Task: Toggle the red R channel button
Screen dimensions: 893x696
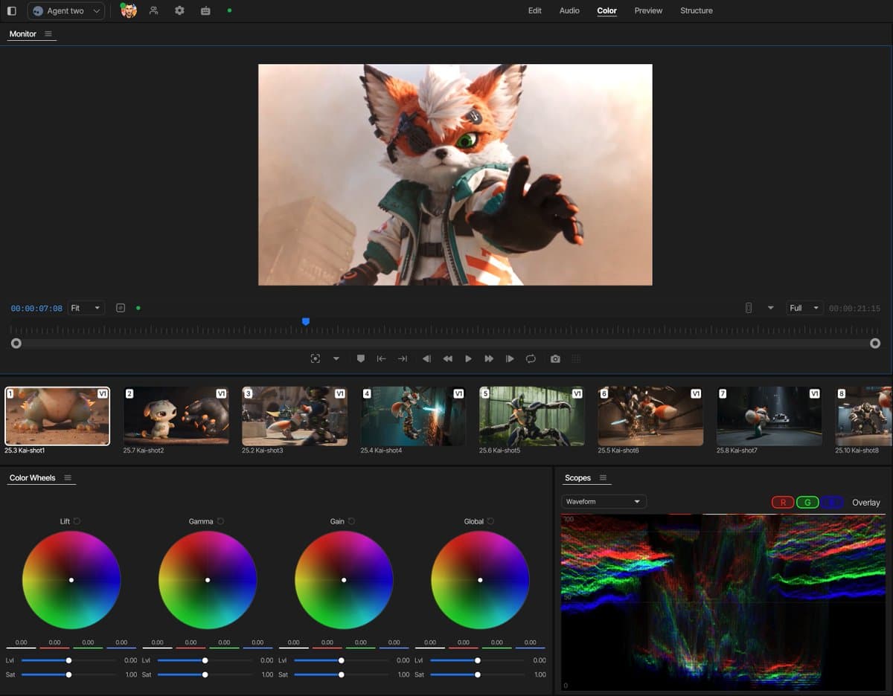Action: click(x=783, y=503)
